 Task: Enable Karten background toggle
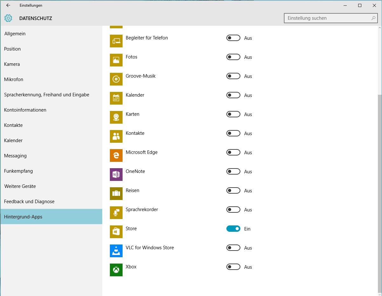click(x=233, y=114)
